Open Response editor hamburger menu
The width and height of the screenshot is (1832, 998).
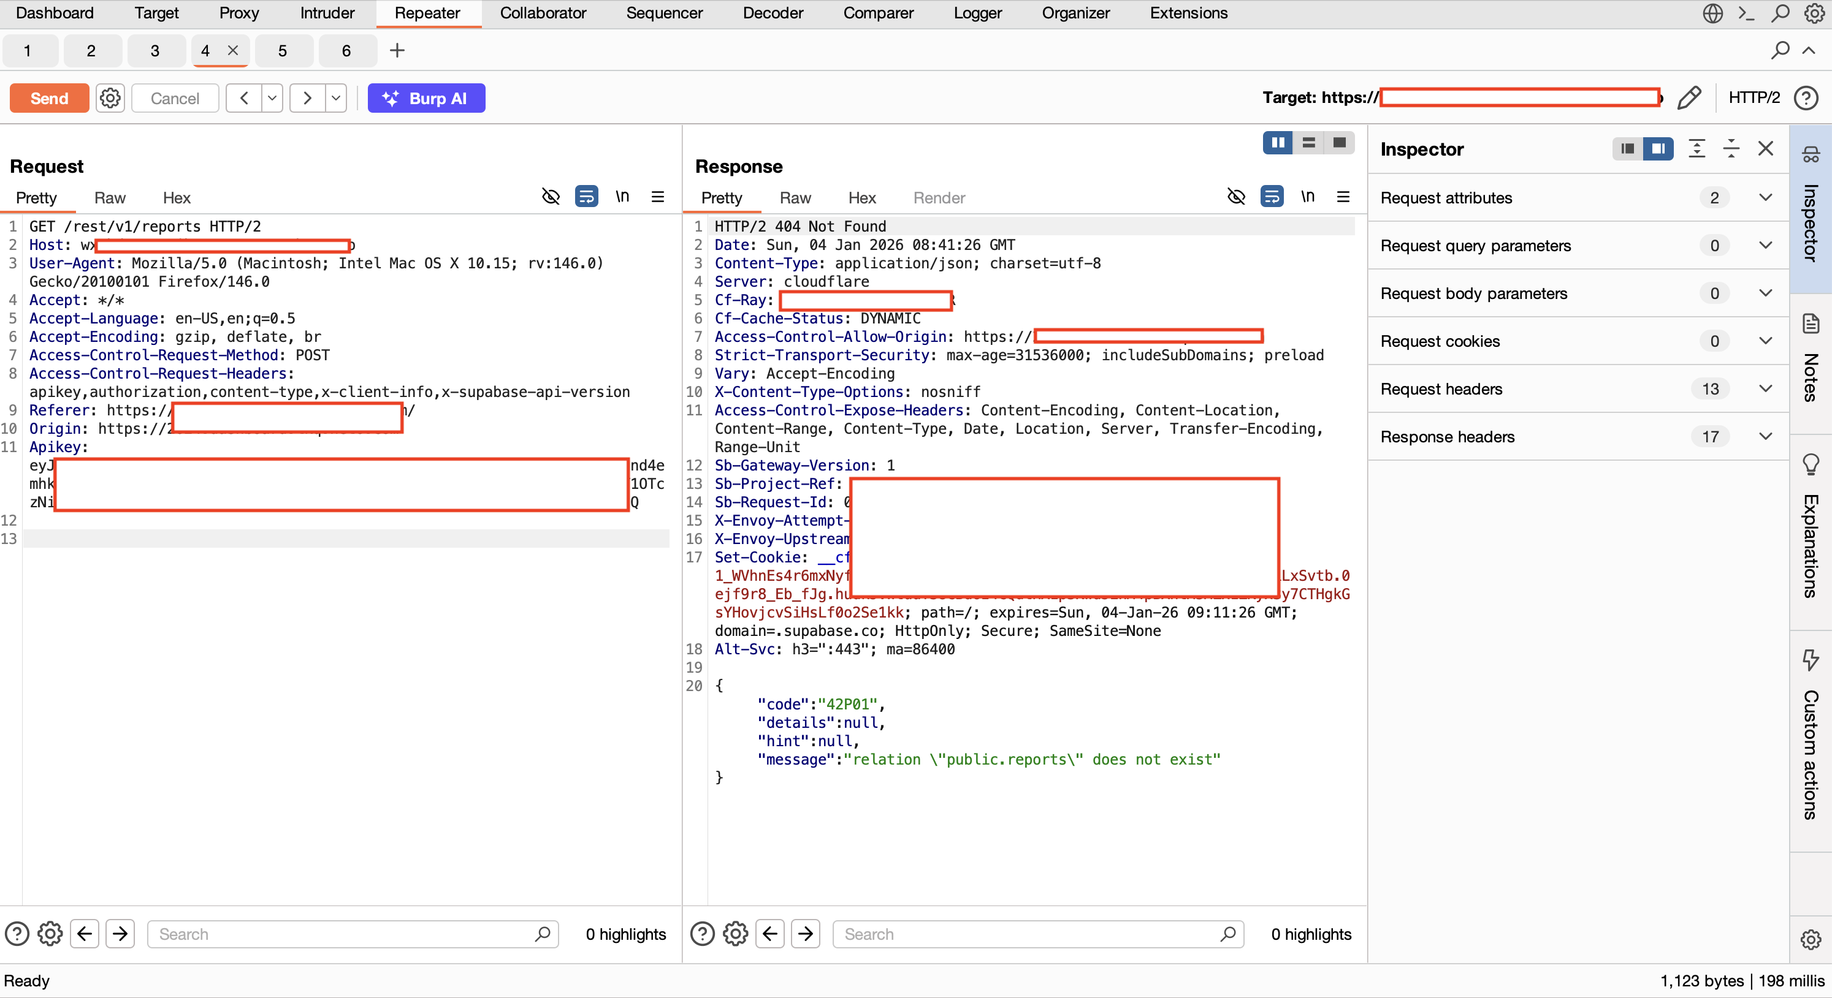pyautogui.click(x=1343, y=196)
